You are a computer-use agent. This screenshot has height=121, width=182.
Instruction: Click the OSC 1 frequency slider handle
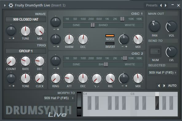pyautogui.click(x=122, y=19)
